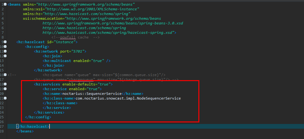Click the closing </hz:hazelcast> tag
The image size is (304, 139).
pyautogui.click(x=33, y=126)
